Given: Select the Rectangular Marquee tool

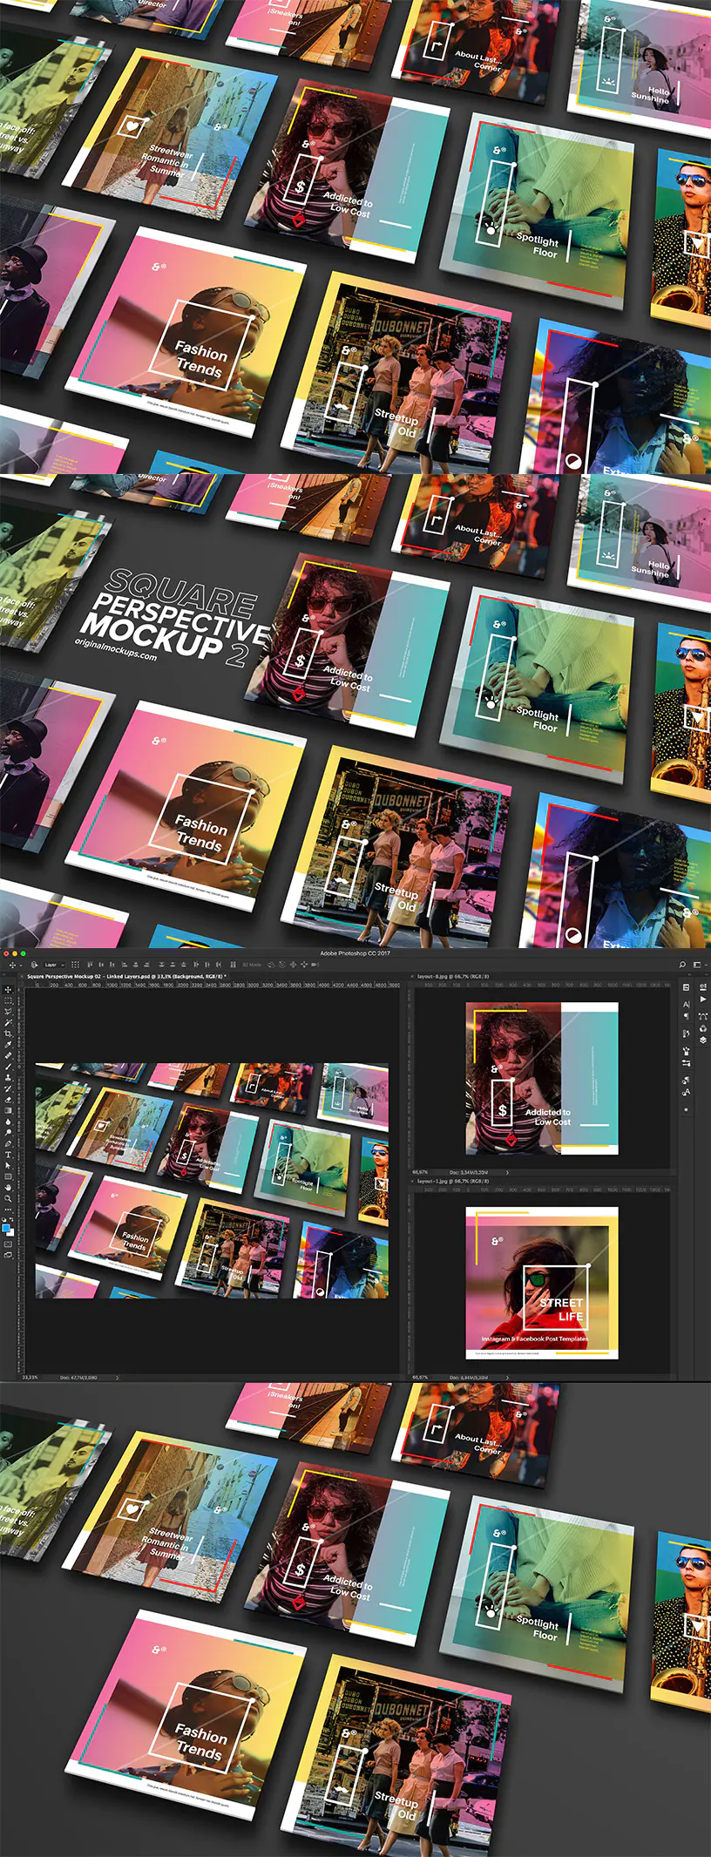Looking at the screenshot, I should click(x=8, y=1001).
